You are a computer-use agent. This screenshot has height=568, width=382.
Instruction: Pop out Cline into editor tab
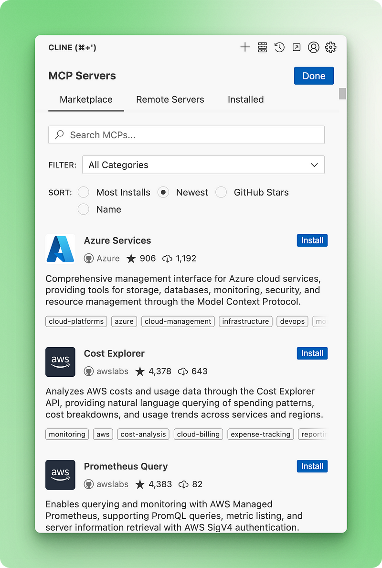[x=297, y=47]
